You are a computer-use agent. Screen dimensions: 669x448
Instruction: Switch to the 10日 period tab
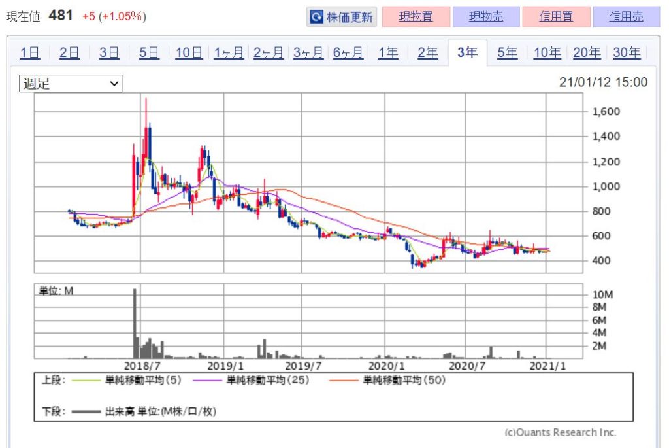pos(189,54)
